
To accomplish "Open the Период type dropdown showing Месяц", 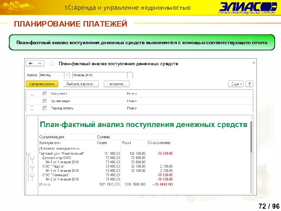I will (67, 75).
